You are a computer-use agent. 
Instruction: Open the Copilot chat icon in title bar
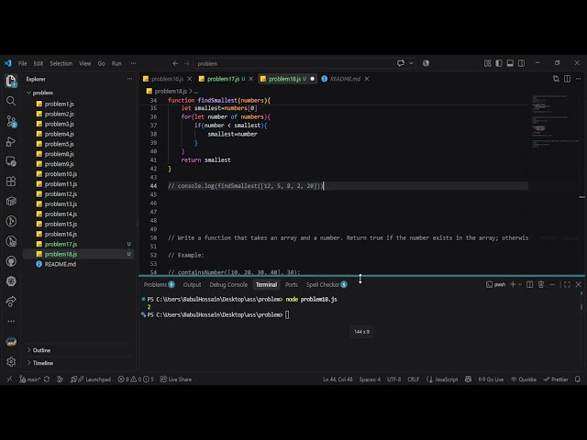401,63
